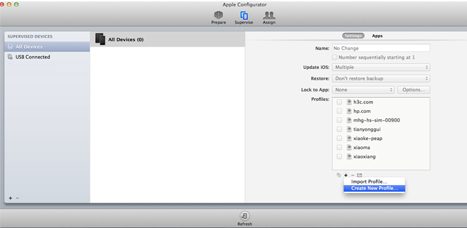This screenshot has width=467, height=228.
Task: Check the xiaoke-peap profile checkbox
Action: click(339, 138)
